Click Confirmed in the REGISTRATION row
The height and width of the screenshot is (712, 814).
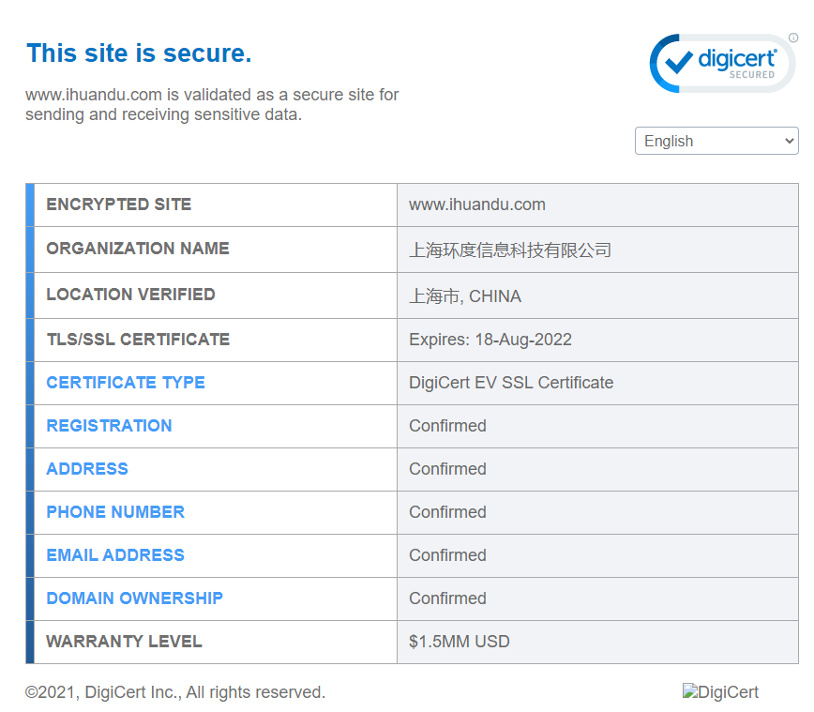tap(447, 426)
